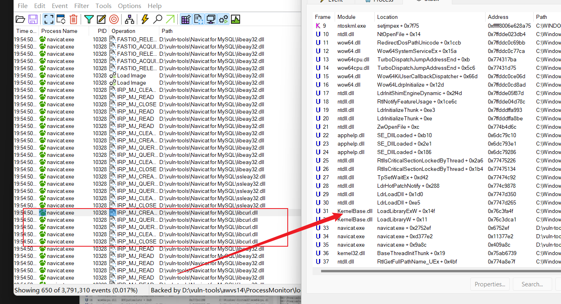The image size is (561, 304).
Task: Select the 'LoadLibraryW + 0x11' location
Action: click(402, 219)
